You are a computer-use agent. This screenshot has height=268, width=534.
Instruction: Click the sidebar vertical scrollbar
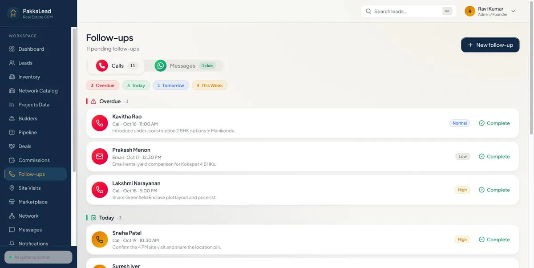tap(74, 100)
